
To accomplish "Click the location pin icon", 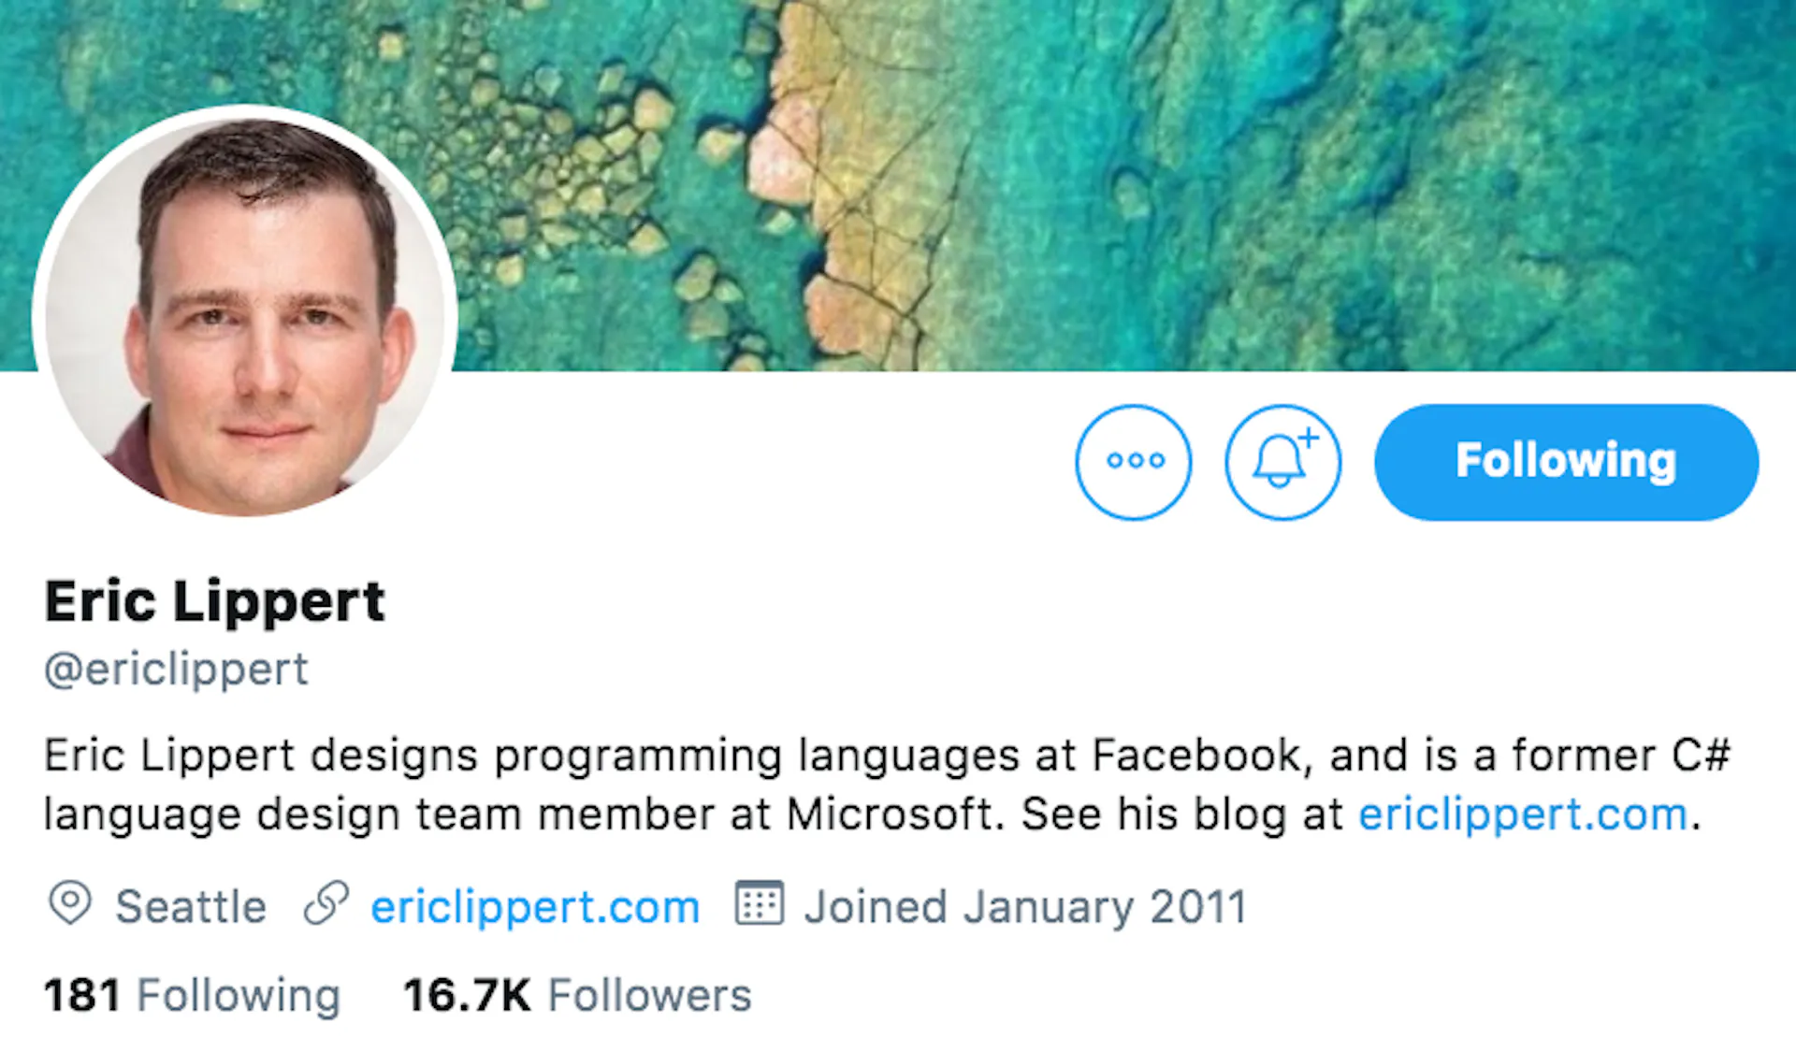I will (69, 903).
